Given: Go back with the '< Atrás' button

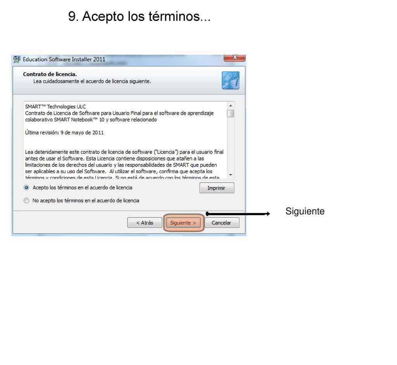Looking at the screenshot, I should 145,223.
